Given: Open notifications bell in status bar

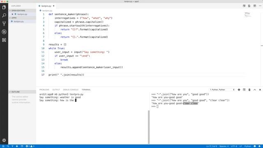Looking at the screenshot, I should (x=259, y=146).
